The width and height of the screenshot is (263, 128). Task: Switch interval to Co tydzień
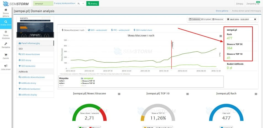tap(206, 19)
